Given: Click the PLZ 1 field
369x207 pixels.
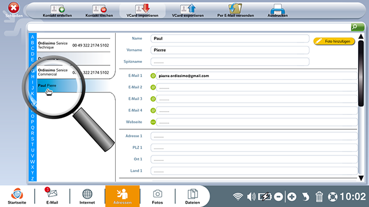Looking at the screenshot, I should point(254,147).
